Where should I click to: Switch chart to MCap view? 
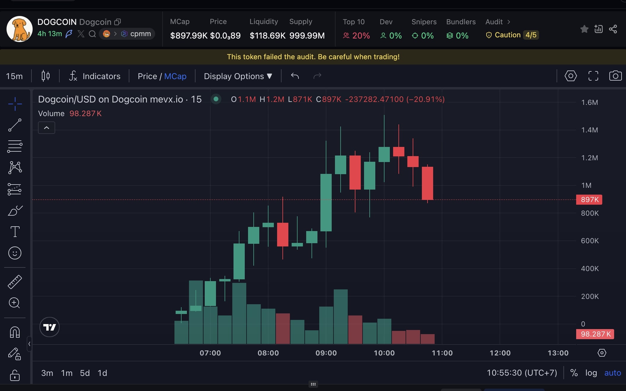(175, 76)
